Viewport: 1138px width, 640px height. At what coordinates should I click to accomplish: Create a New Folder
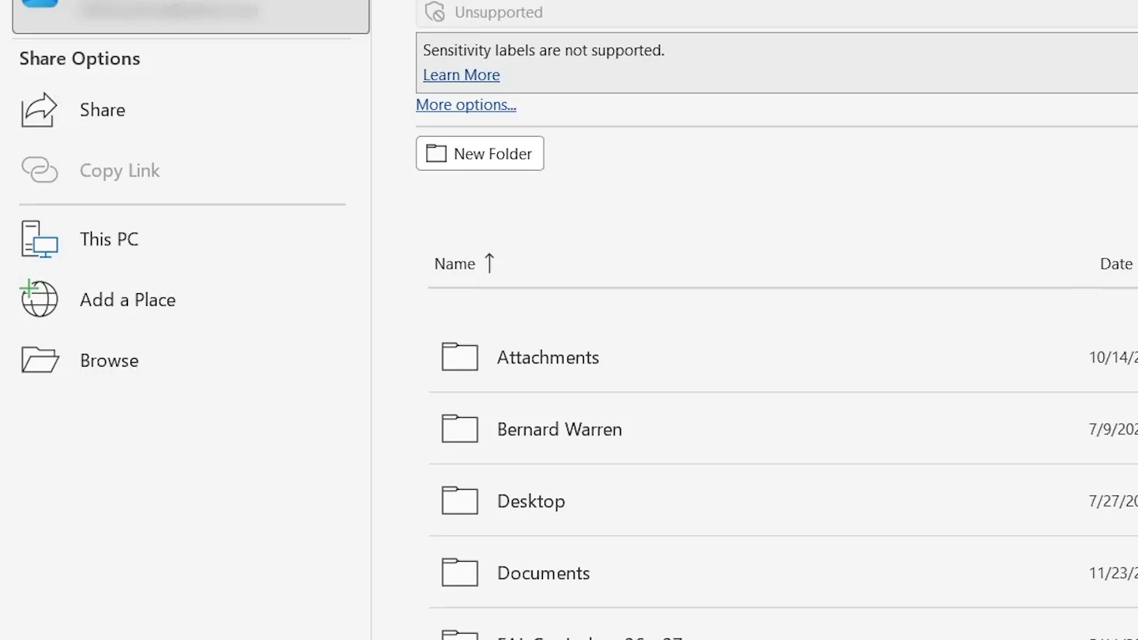coord(480,153)
